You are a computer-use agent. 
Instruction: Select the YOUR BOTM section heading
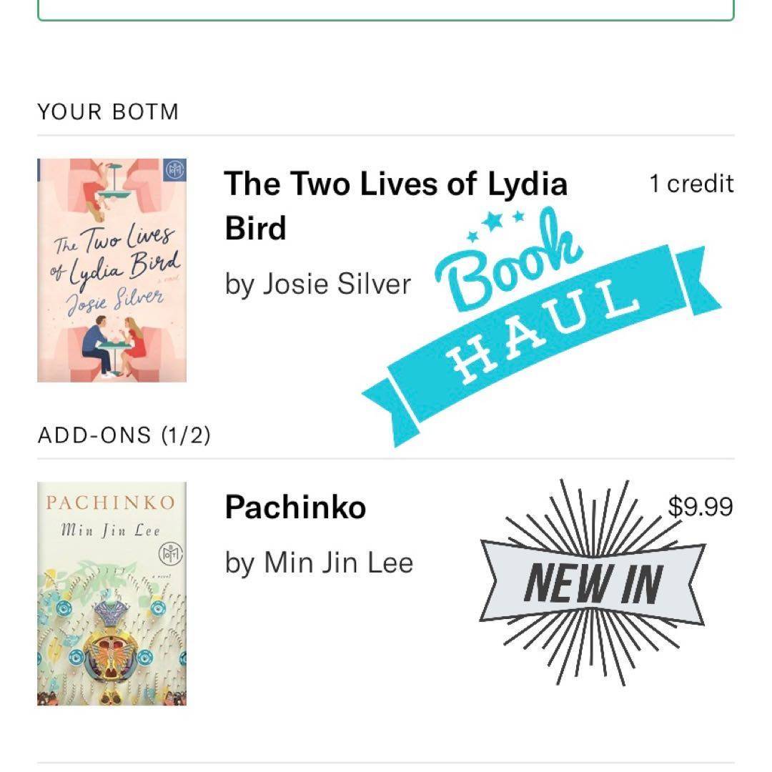pyautogui.click(x=108, y=112)
